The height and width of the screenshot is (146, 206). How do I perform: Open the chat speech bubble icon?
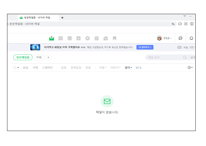tap(180, 38)
